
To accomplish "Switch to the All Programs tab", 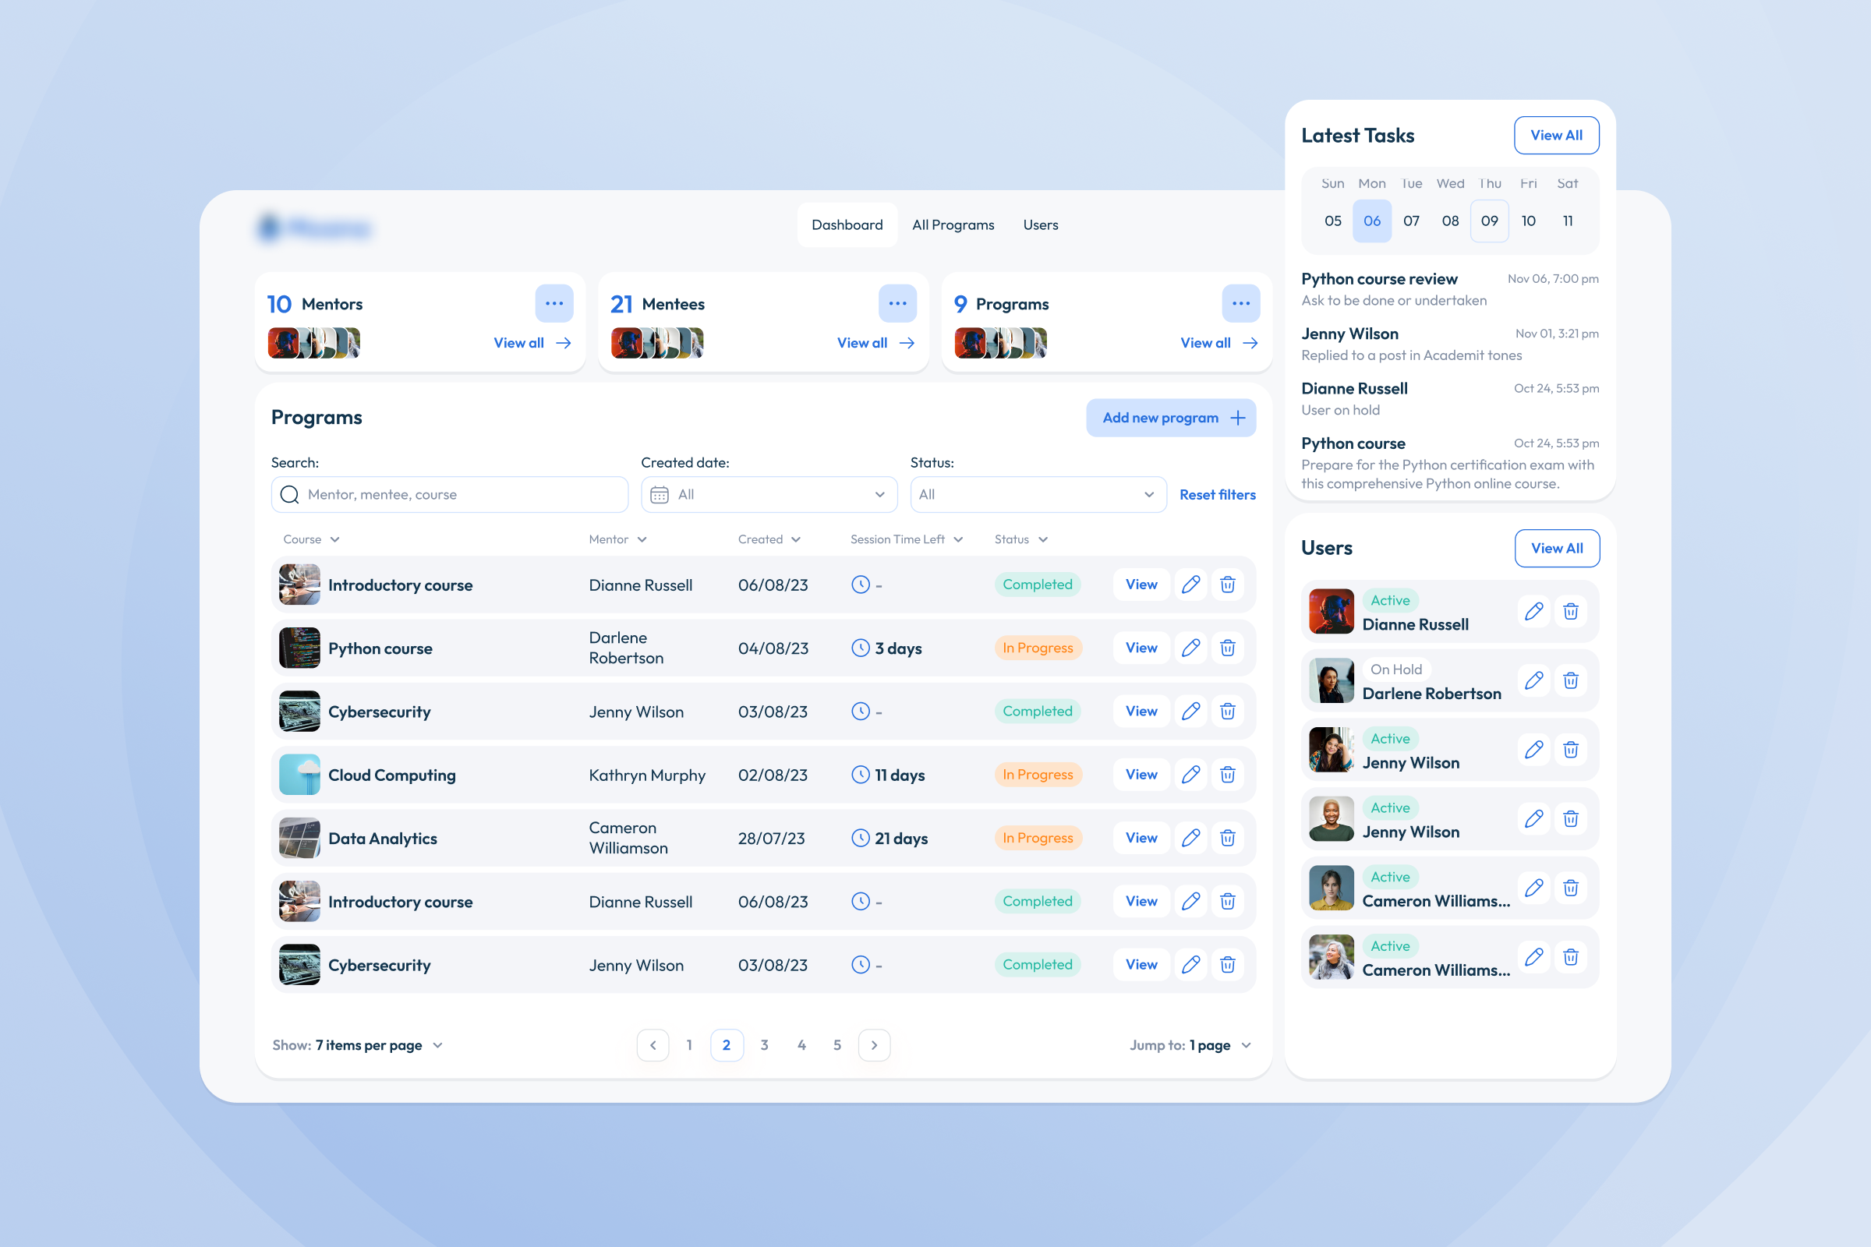I will pyautogui.click(x=952, y=225).
